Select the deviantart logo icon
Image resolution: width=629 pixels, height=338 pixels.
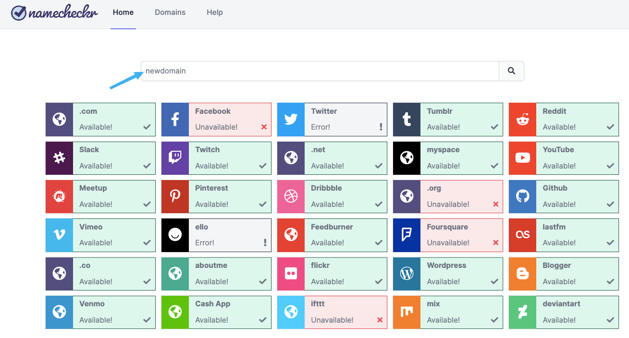click(522, 312)
